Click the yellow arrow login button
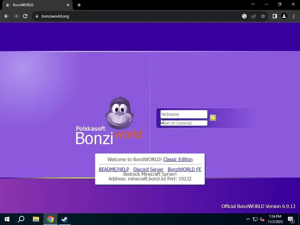Image resolution: width=300 pixels, height=225 pixels. click(x=213, y=118)
